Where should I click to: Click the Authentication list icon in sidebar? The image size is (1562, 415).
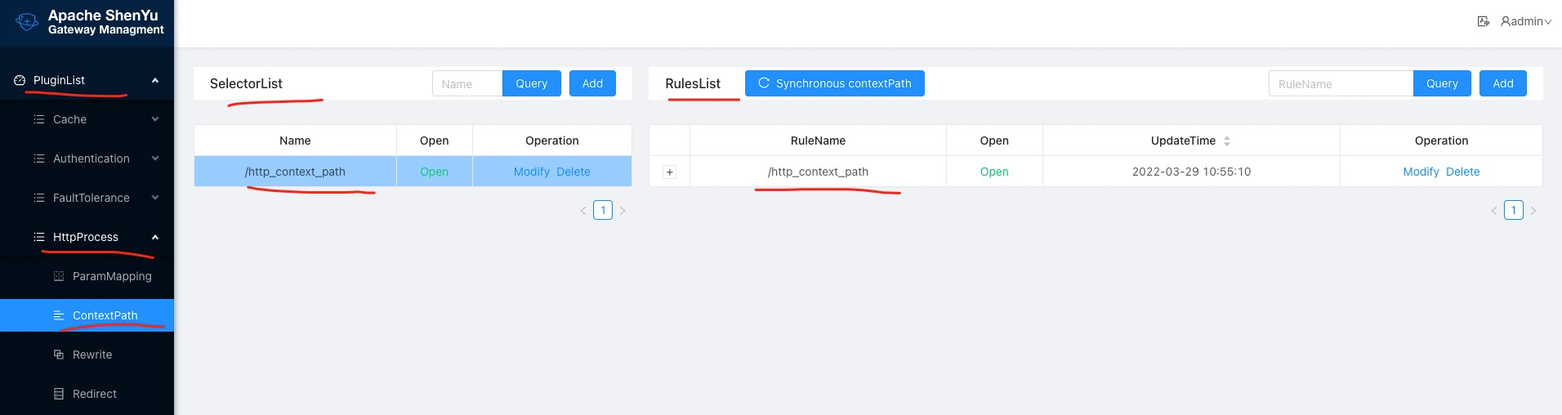38,158
